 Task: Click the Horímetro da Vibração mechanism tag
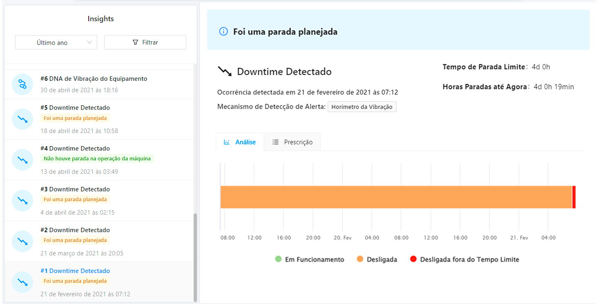[362, 107]
